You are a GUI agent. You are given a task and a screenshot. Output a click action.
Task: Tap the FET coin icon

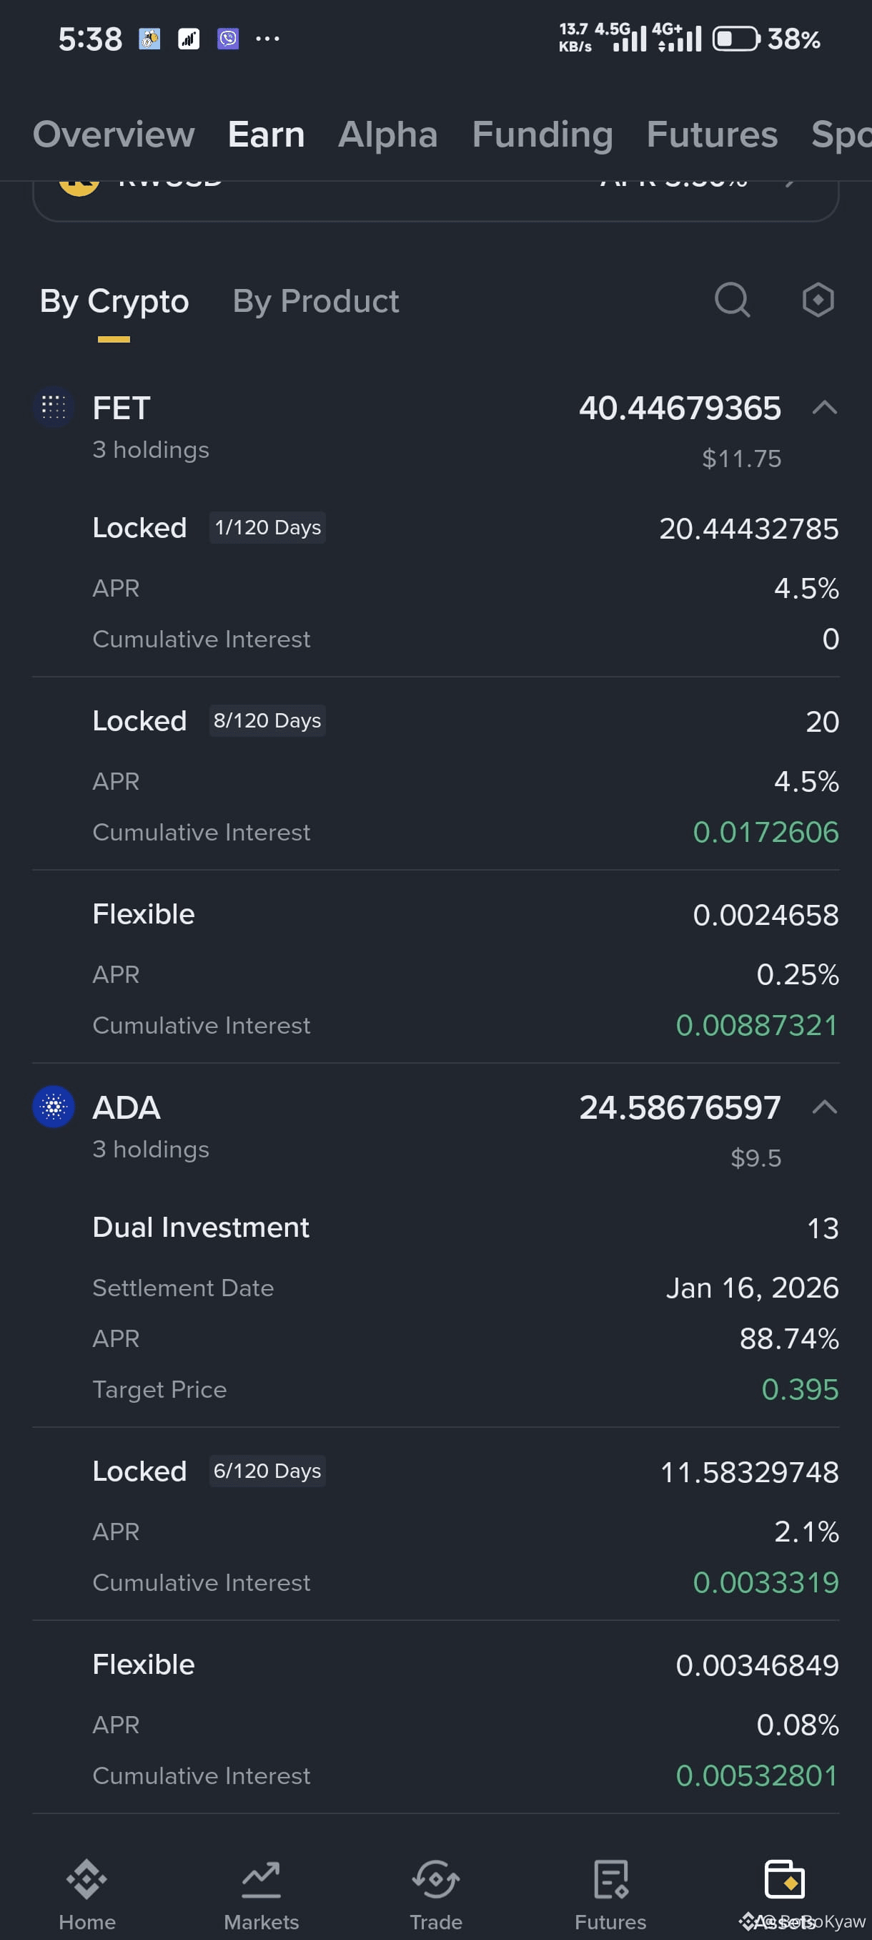(x=54, y=408)
